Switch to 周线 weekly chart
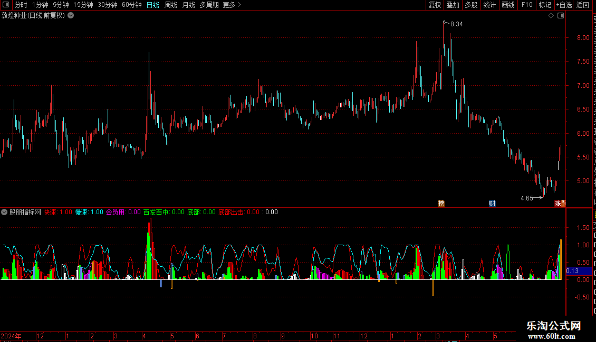 pyautogui.click(x=171, y=5)
